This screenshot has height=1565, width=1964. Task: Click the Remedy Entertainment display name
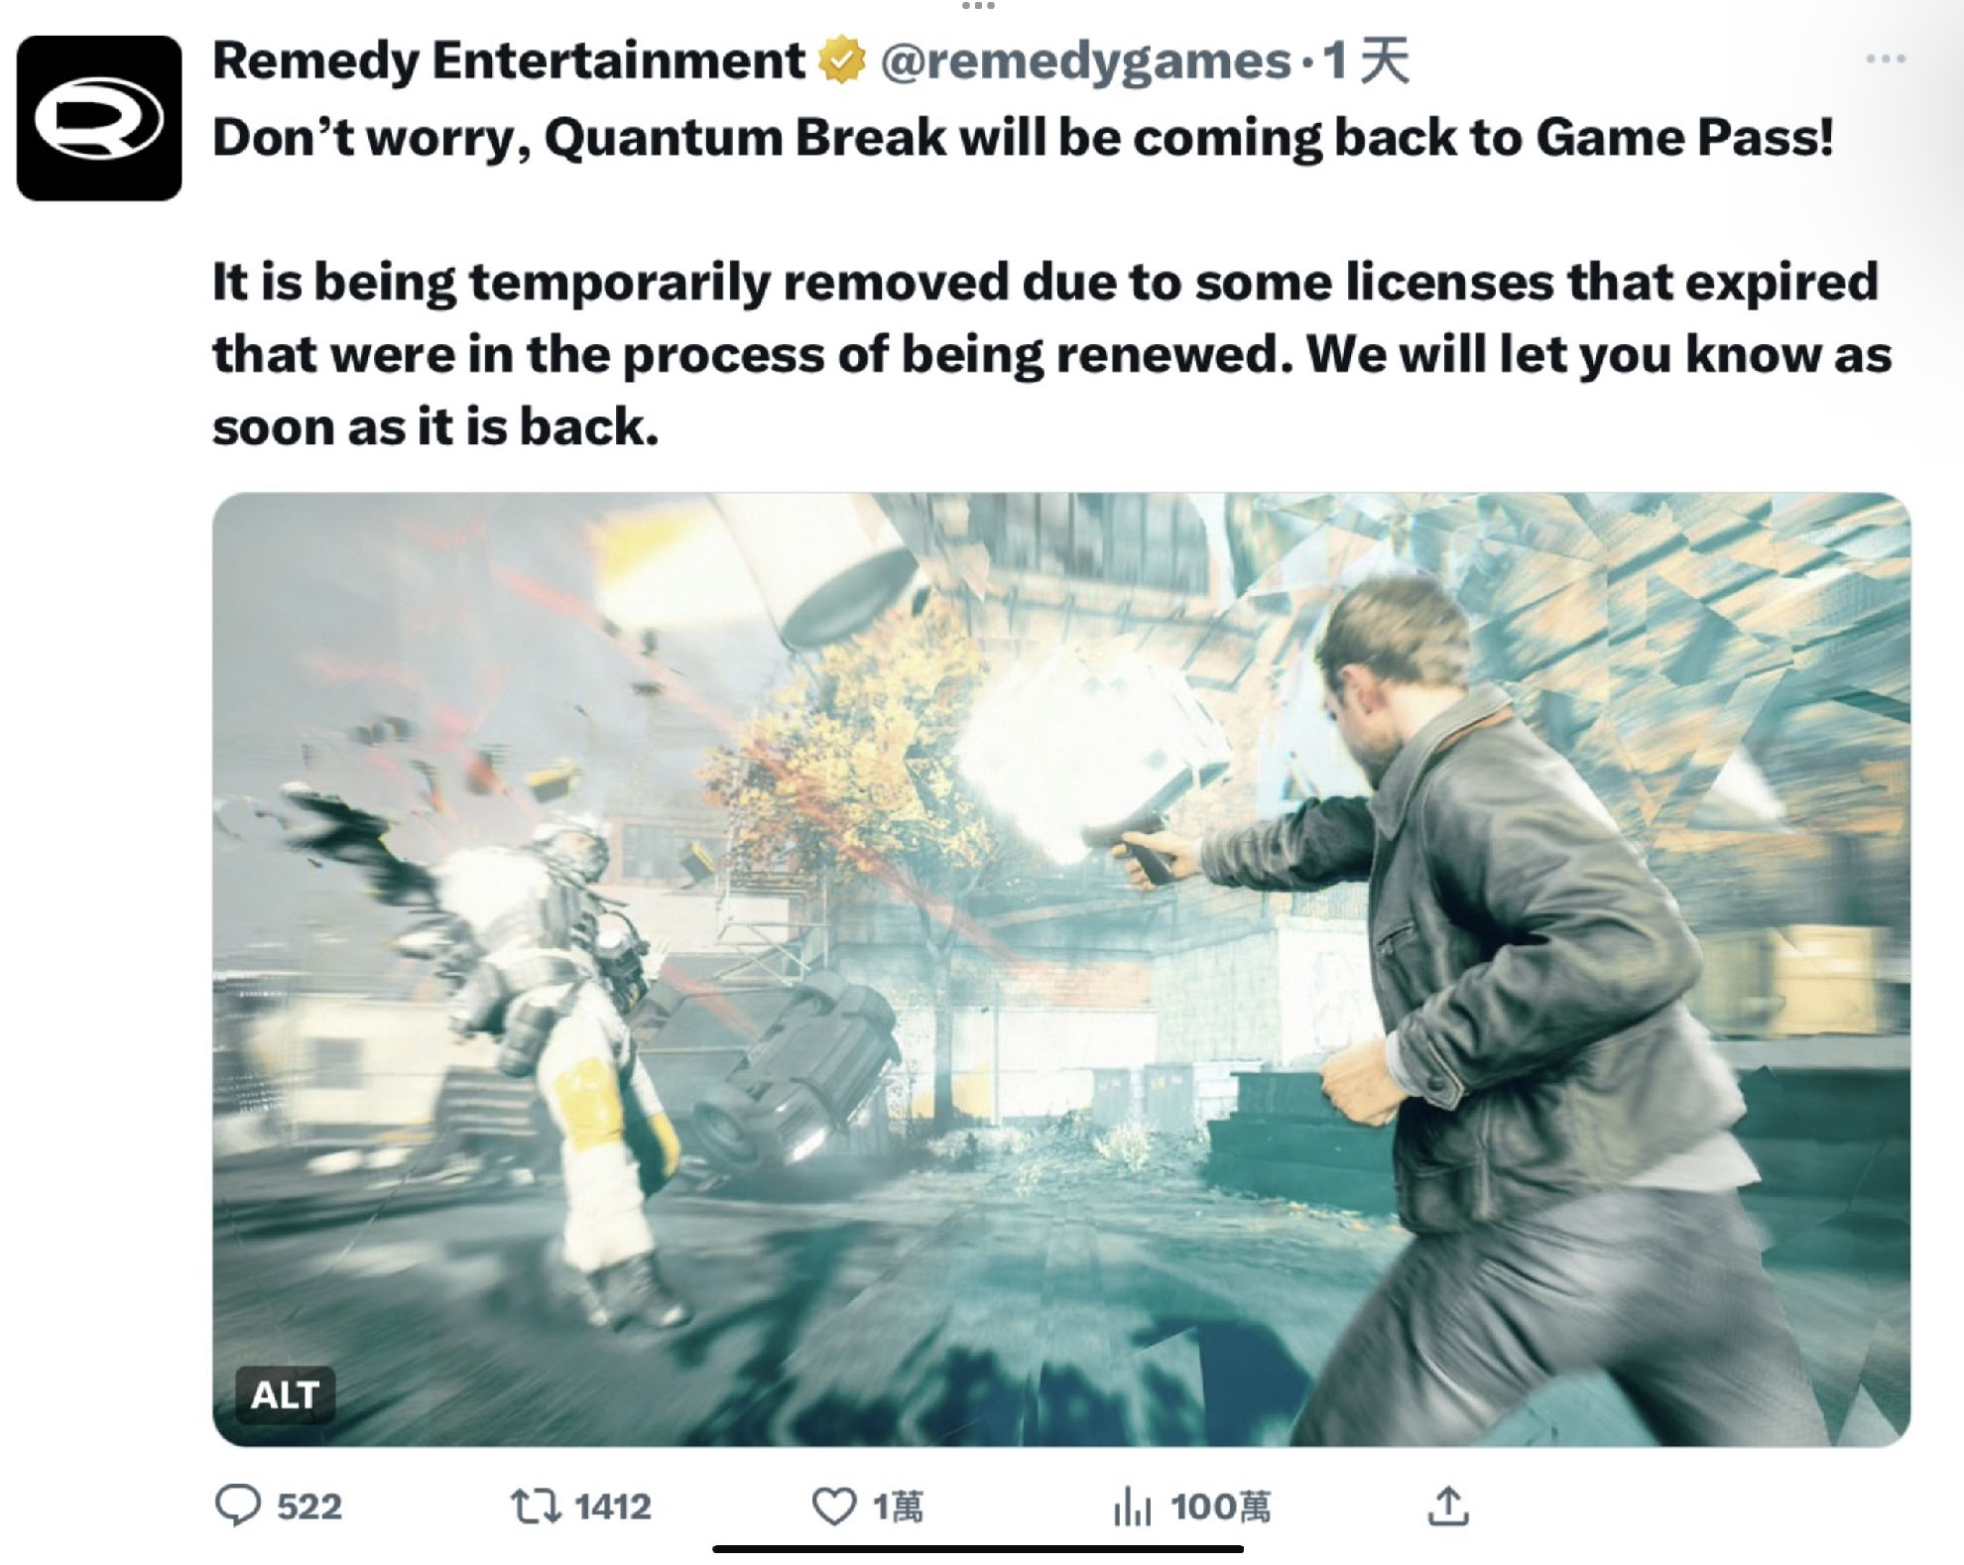point(508,60)
